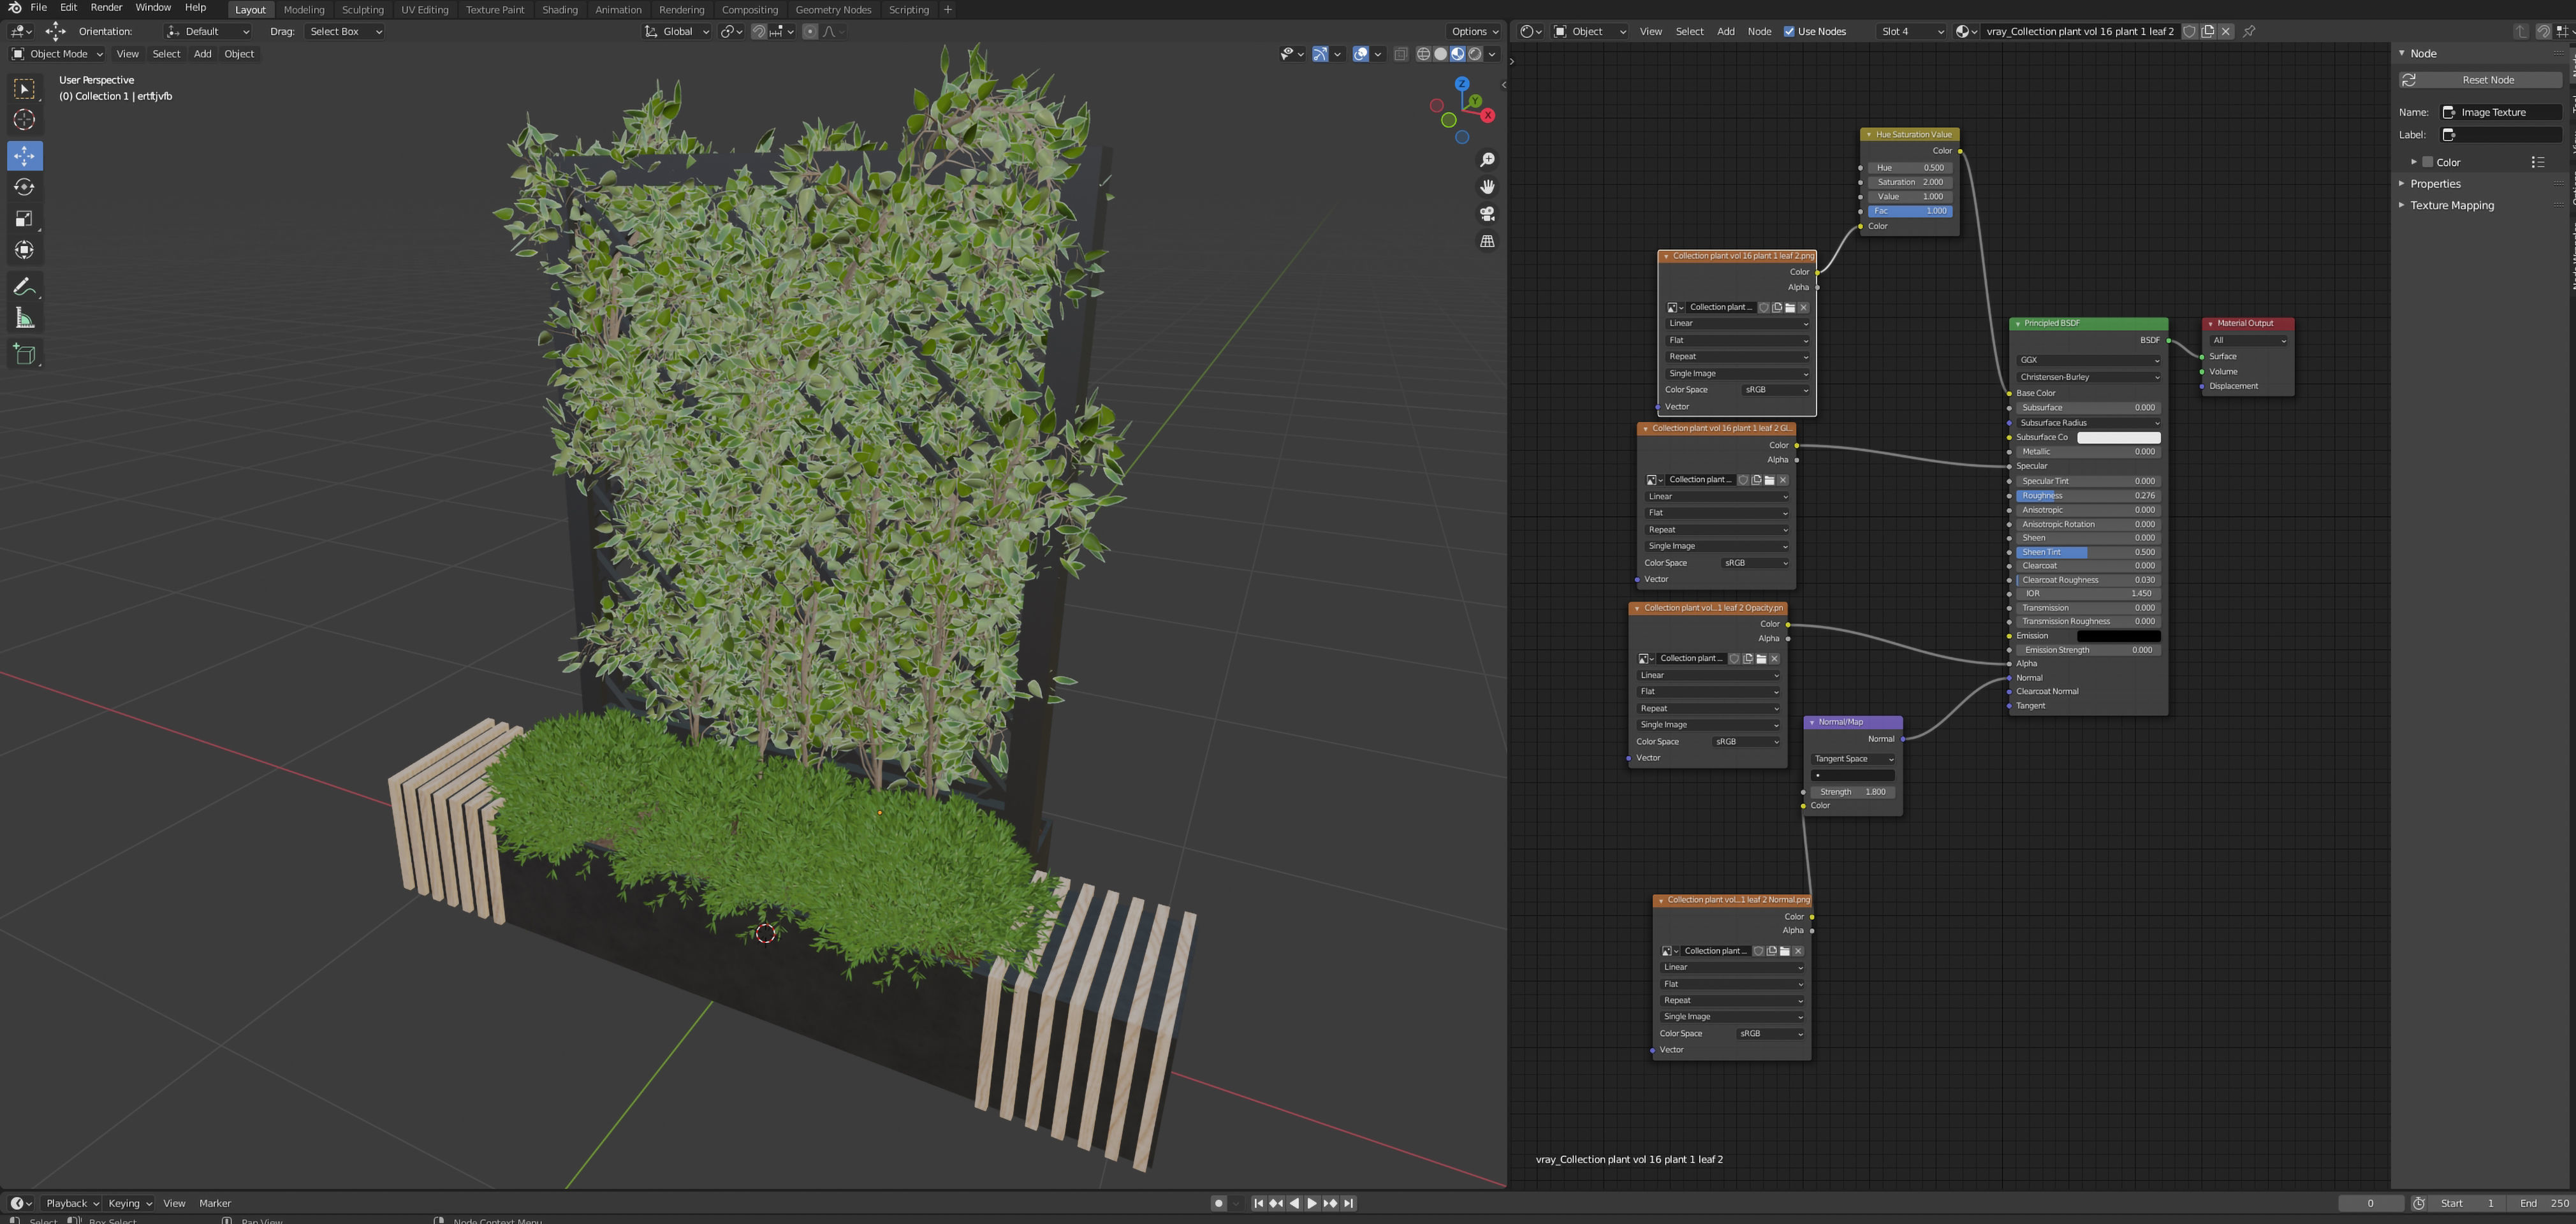Jump to the timeline end frame
The width and height of the screenshot is (2576, 1224).
[x=1348, y=1203]
